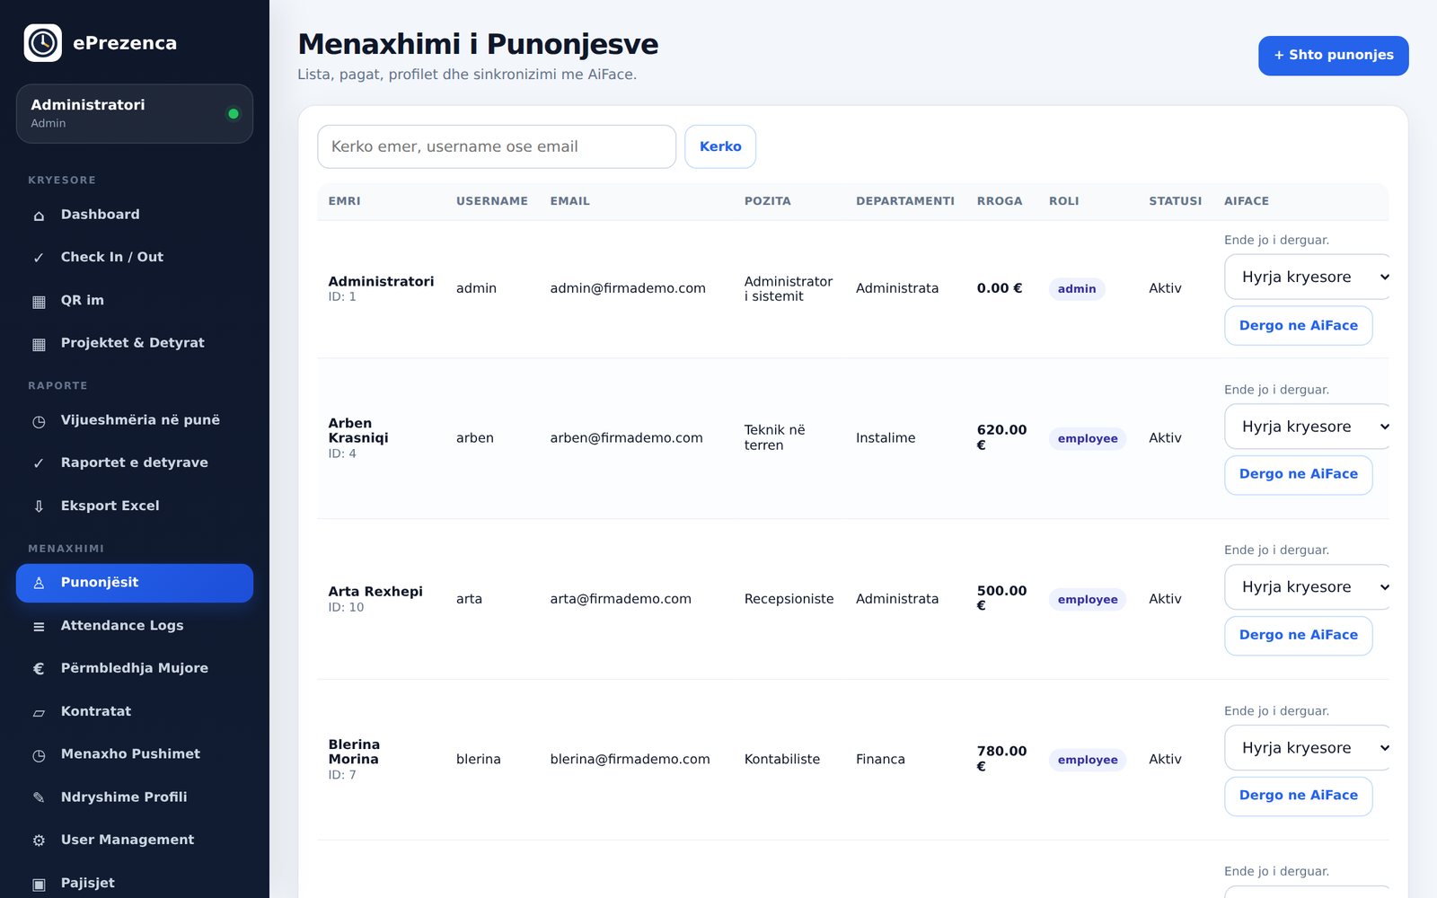Click the User Management gear icon
Image resolution: width=1437 pixels, height=898 pixels.
[39, 841]
